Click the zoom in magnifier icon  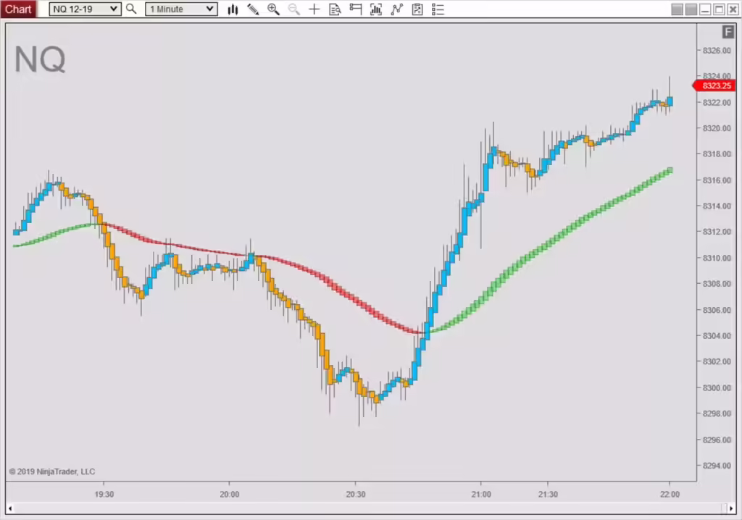[273, 9]
